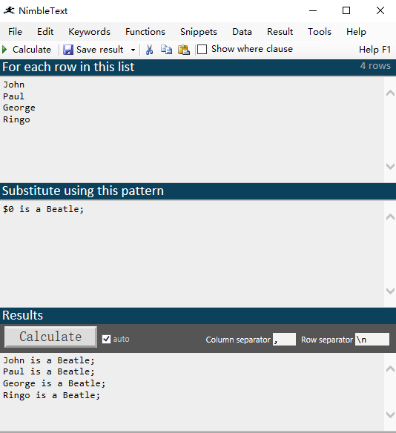Viewport: 396px width, 433px height.
Task: Open the Result menu
Action: click(x=280, y=32)
